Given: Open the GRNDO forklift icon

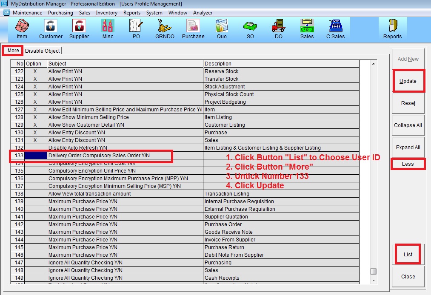Looking at the screenshot, I should pyautogui.click(x=164, y=29).
